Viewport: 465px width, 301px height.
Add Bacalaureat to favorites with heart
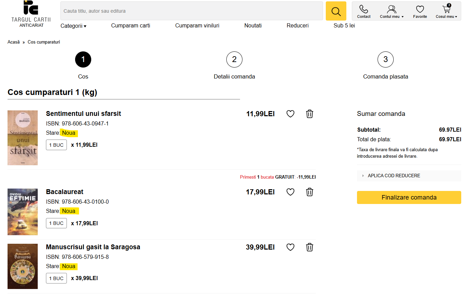[x=290, y=192]
